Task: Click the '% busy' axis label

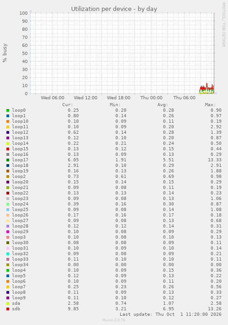Action: (5, 53)
